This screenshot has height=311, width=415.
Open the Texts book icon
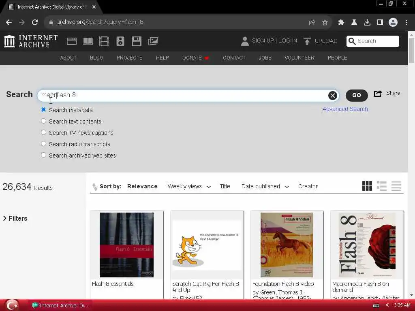pos(88,41)
